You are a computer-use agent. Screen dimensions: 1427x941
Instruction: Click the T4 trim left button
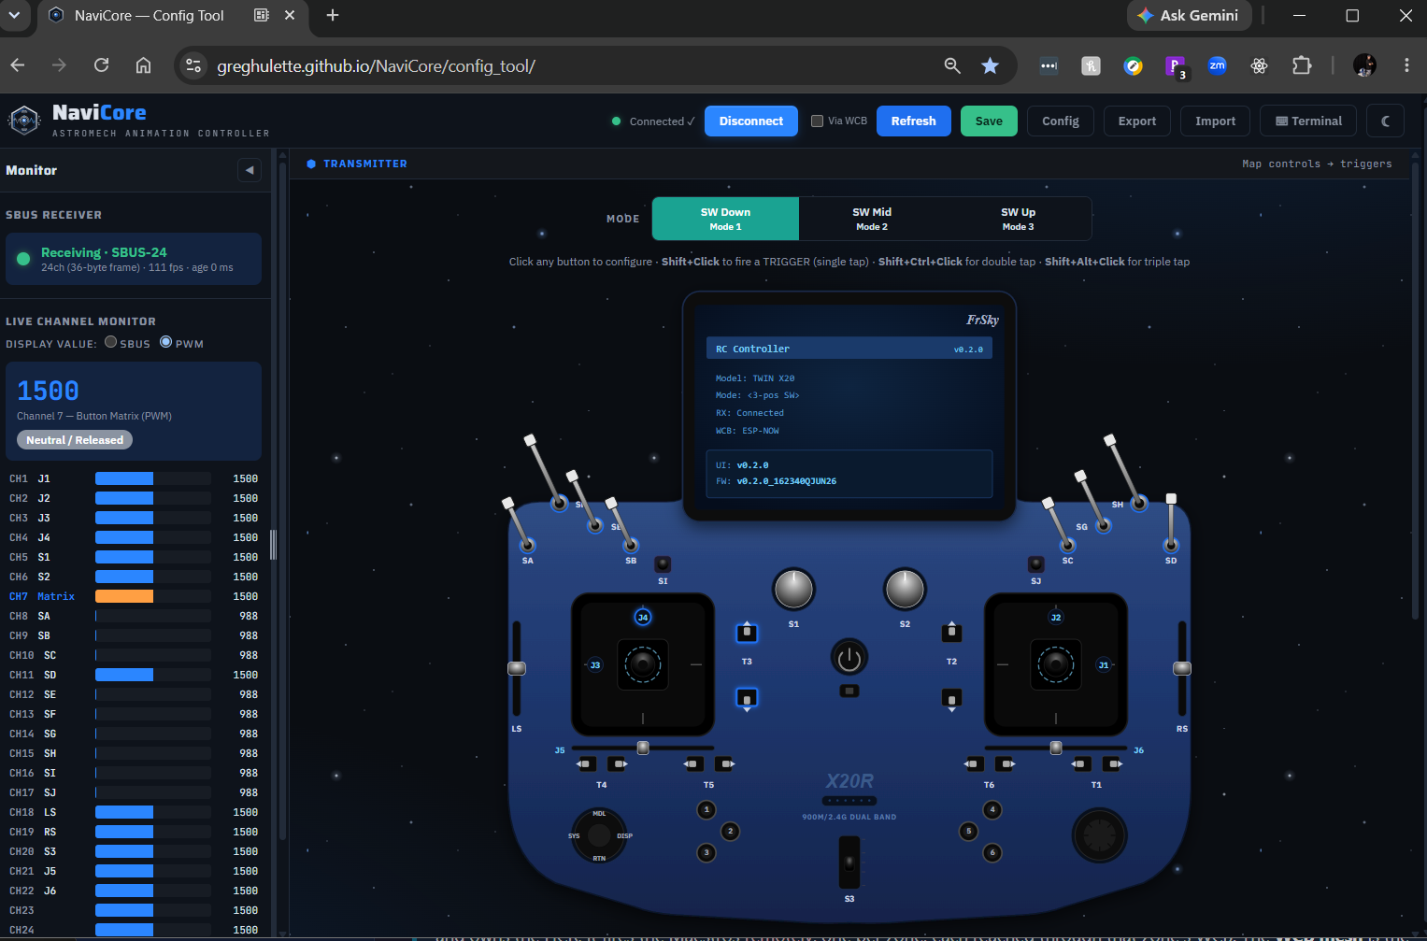click(x=586, y=763)
